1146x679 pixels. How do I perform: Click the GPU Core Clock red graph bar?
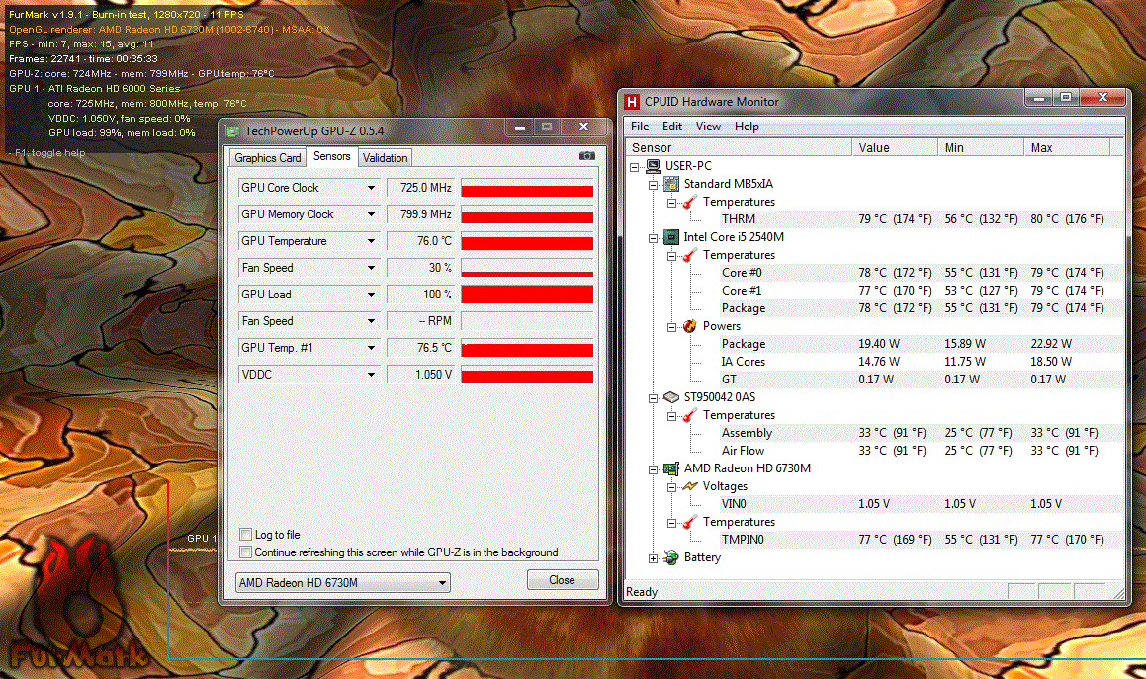coord(527,191)
